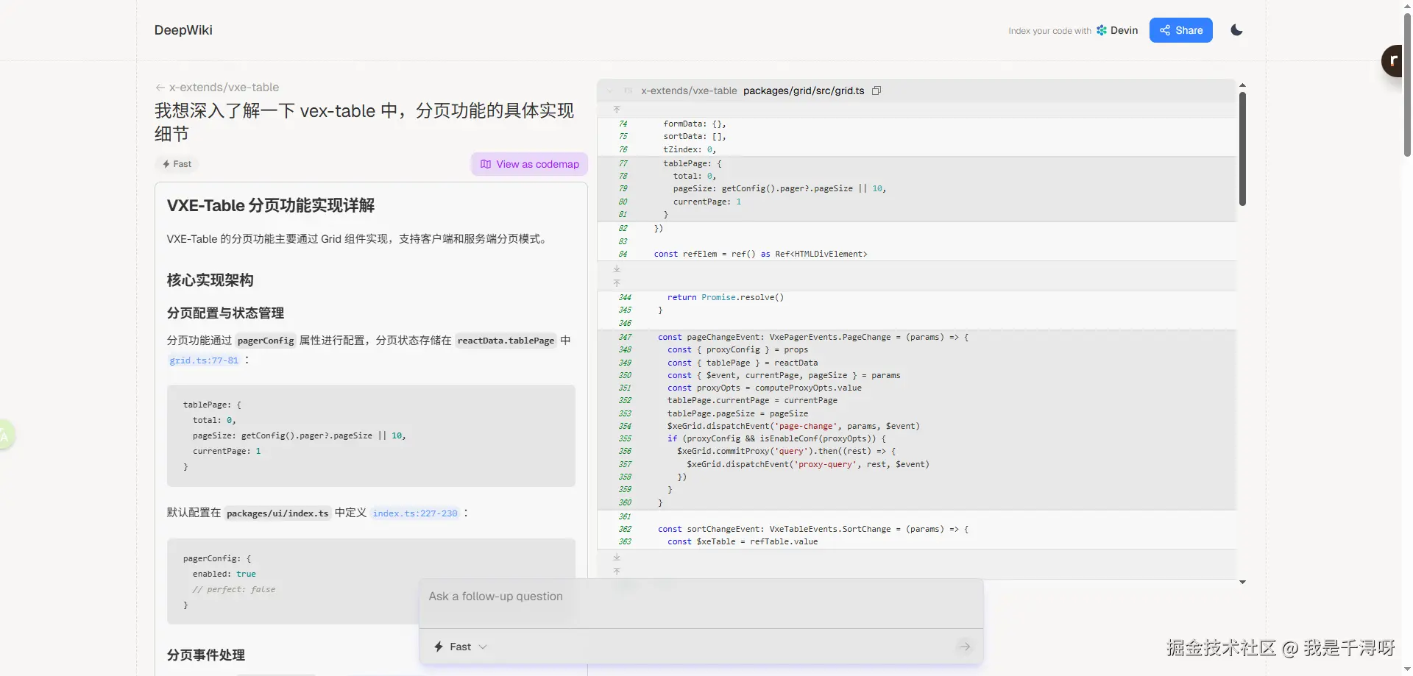Click the code panel scroll-down arrow
Image resolution: width=1413 pixels, height=676 pixels.
[1242, 582]
